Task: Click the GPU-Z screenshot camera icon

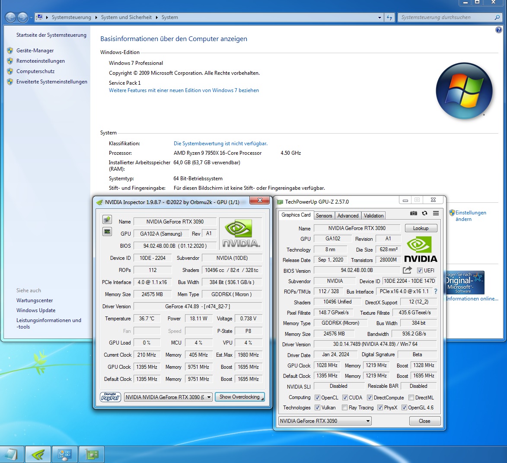Action: 413,213
